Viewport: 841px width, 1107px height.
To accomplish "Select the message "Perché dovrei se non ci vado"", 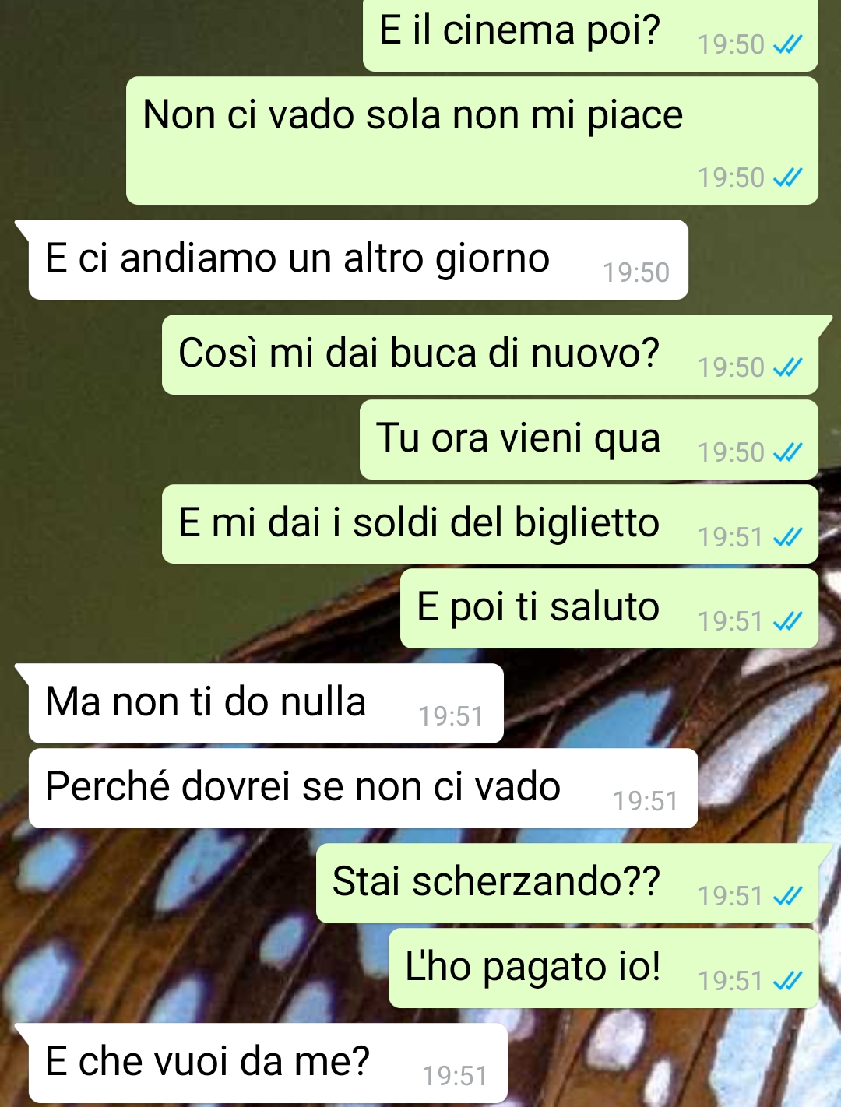I will [x=363, y=789].
